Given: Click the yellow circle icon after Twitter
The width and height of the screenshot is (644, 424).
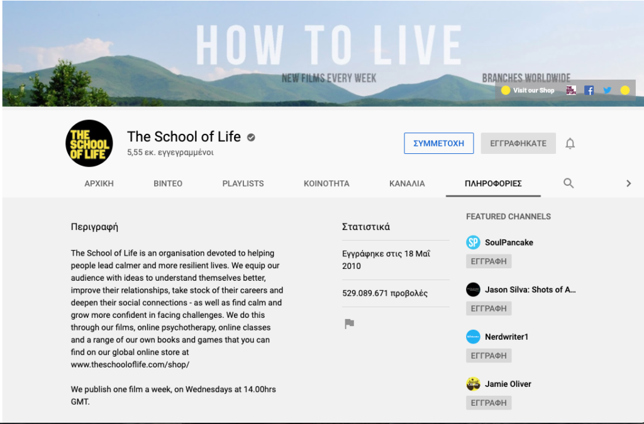Looking at the screenshot, I should coord(625,90).
